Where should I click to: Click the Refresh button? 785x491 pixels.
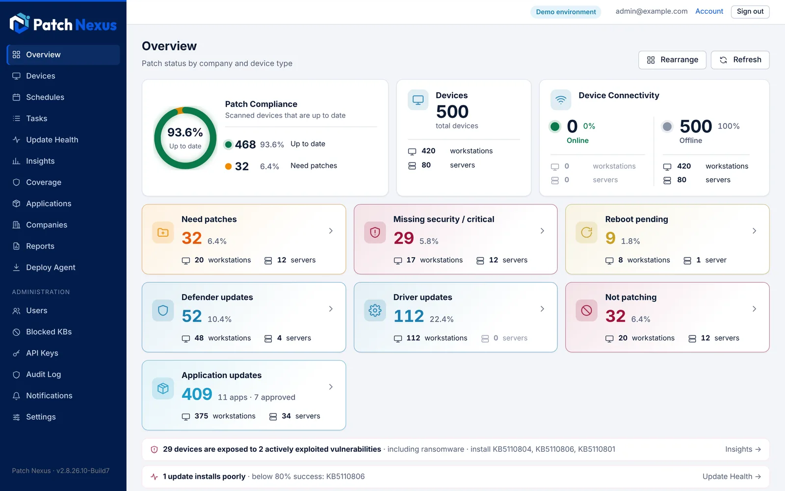(740, 60)
